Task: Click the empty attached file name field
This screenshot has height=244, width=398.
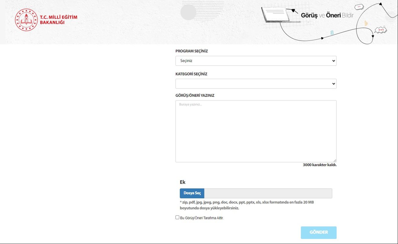Action: (x=268, y=193)
